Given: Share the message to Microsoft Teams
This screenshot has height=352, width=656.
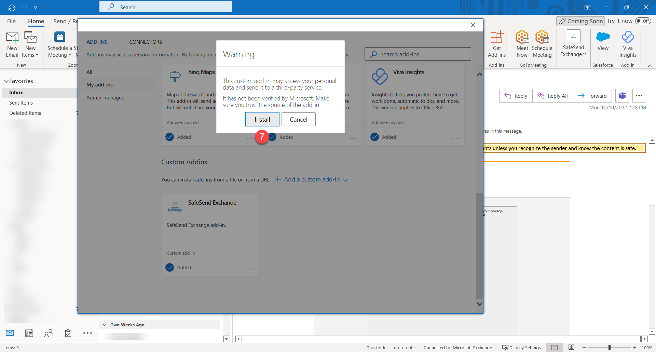Looking at the screenshot, I should click(x=622, y=96).
